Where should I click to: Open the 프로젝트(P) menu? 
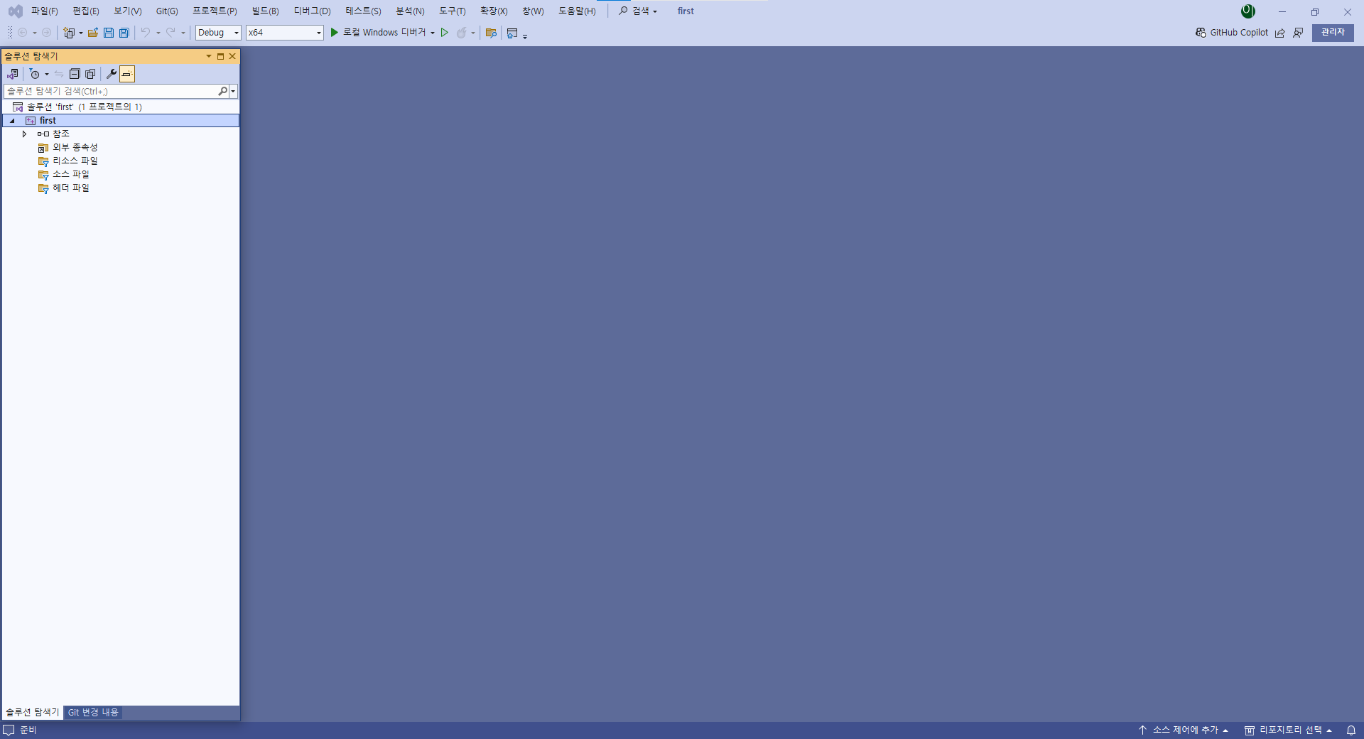[215, 11]
